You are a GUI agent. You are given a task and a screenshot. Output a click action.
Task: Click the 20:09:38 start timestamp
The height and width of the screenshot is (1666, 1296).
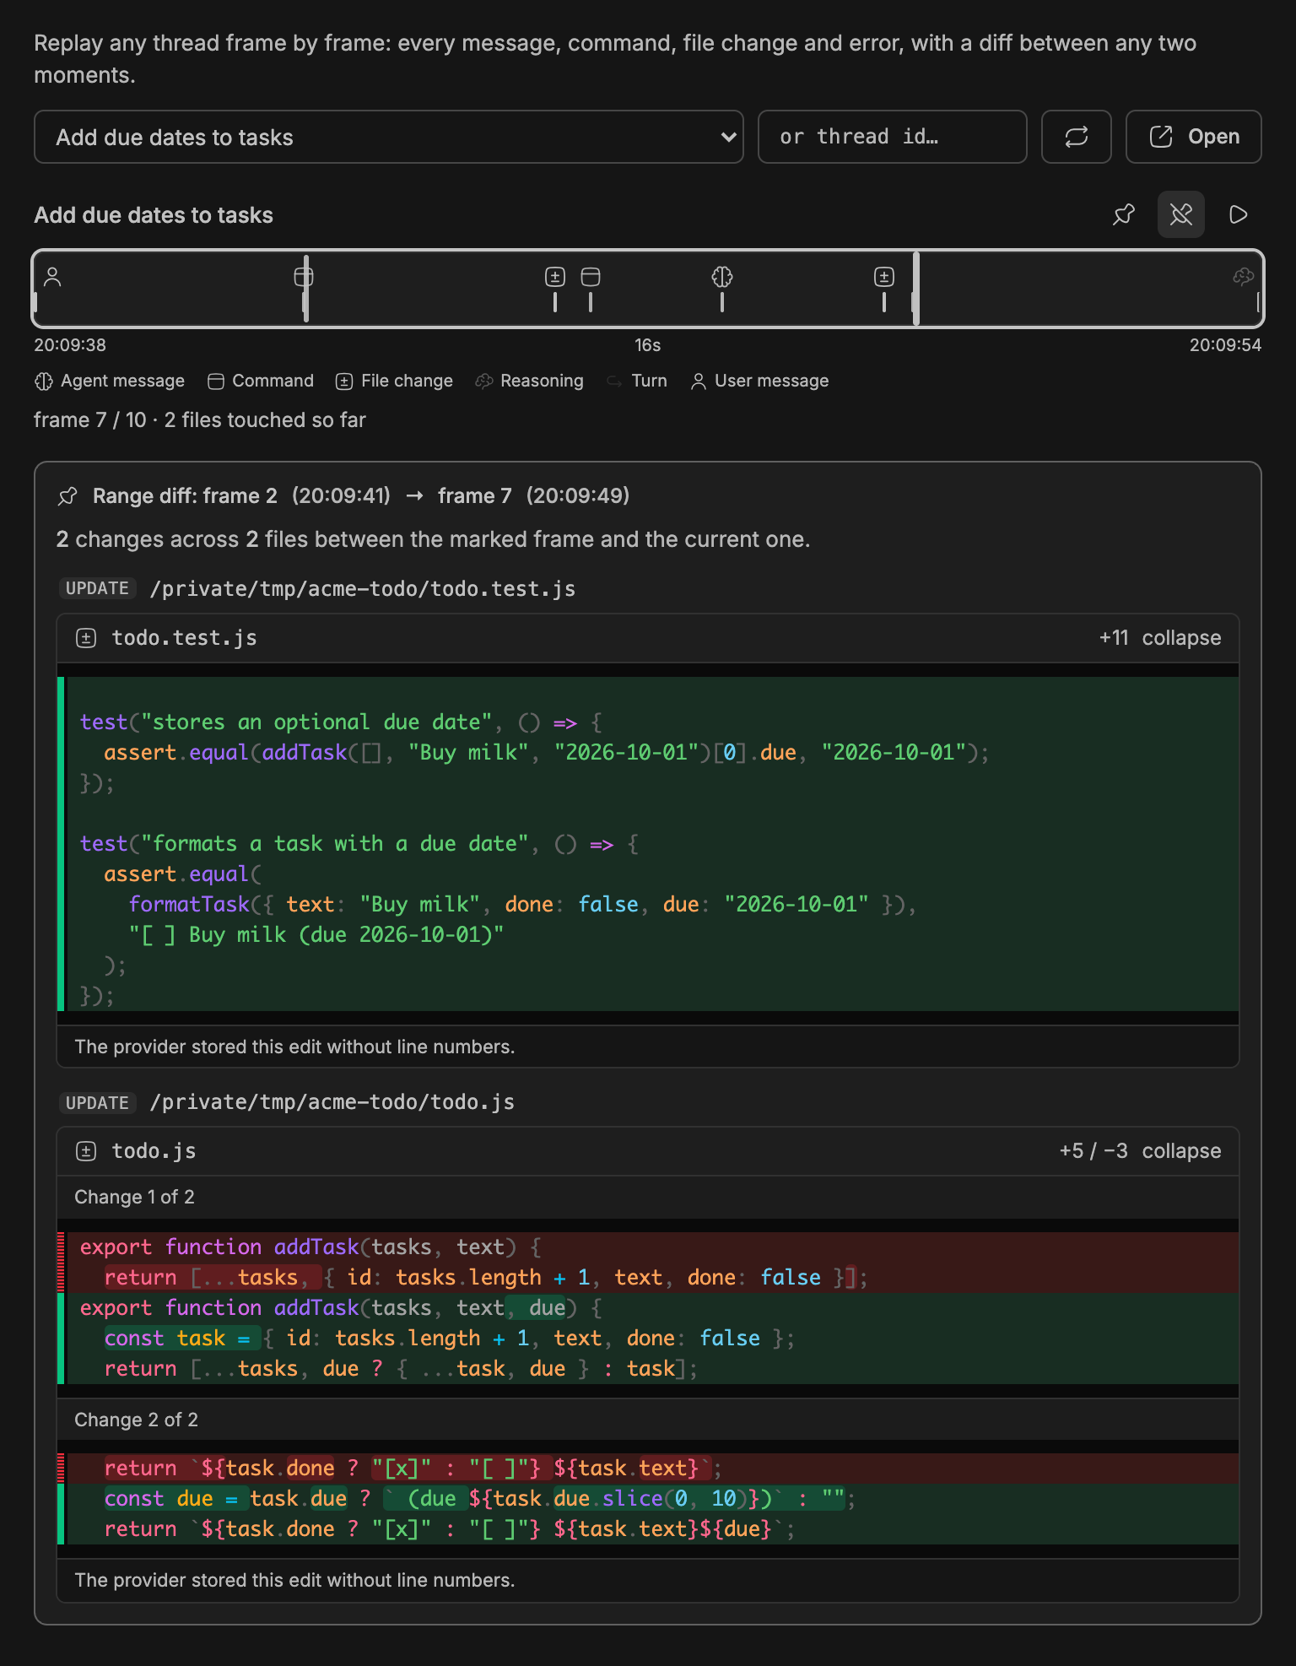[70, 345]
